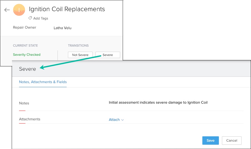Click the TRANSITIONS section header
This screenshot has width=251, height=149.
tap(78, 46)
